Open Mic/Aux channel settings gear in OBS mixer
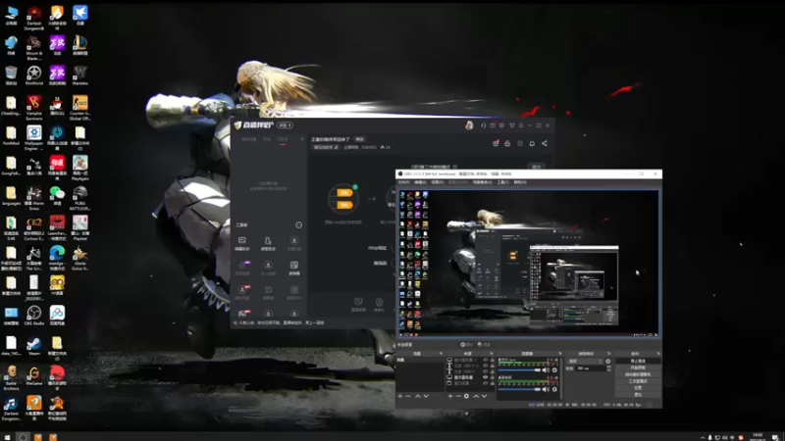 click(x=554, y=370)
